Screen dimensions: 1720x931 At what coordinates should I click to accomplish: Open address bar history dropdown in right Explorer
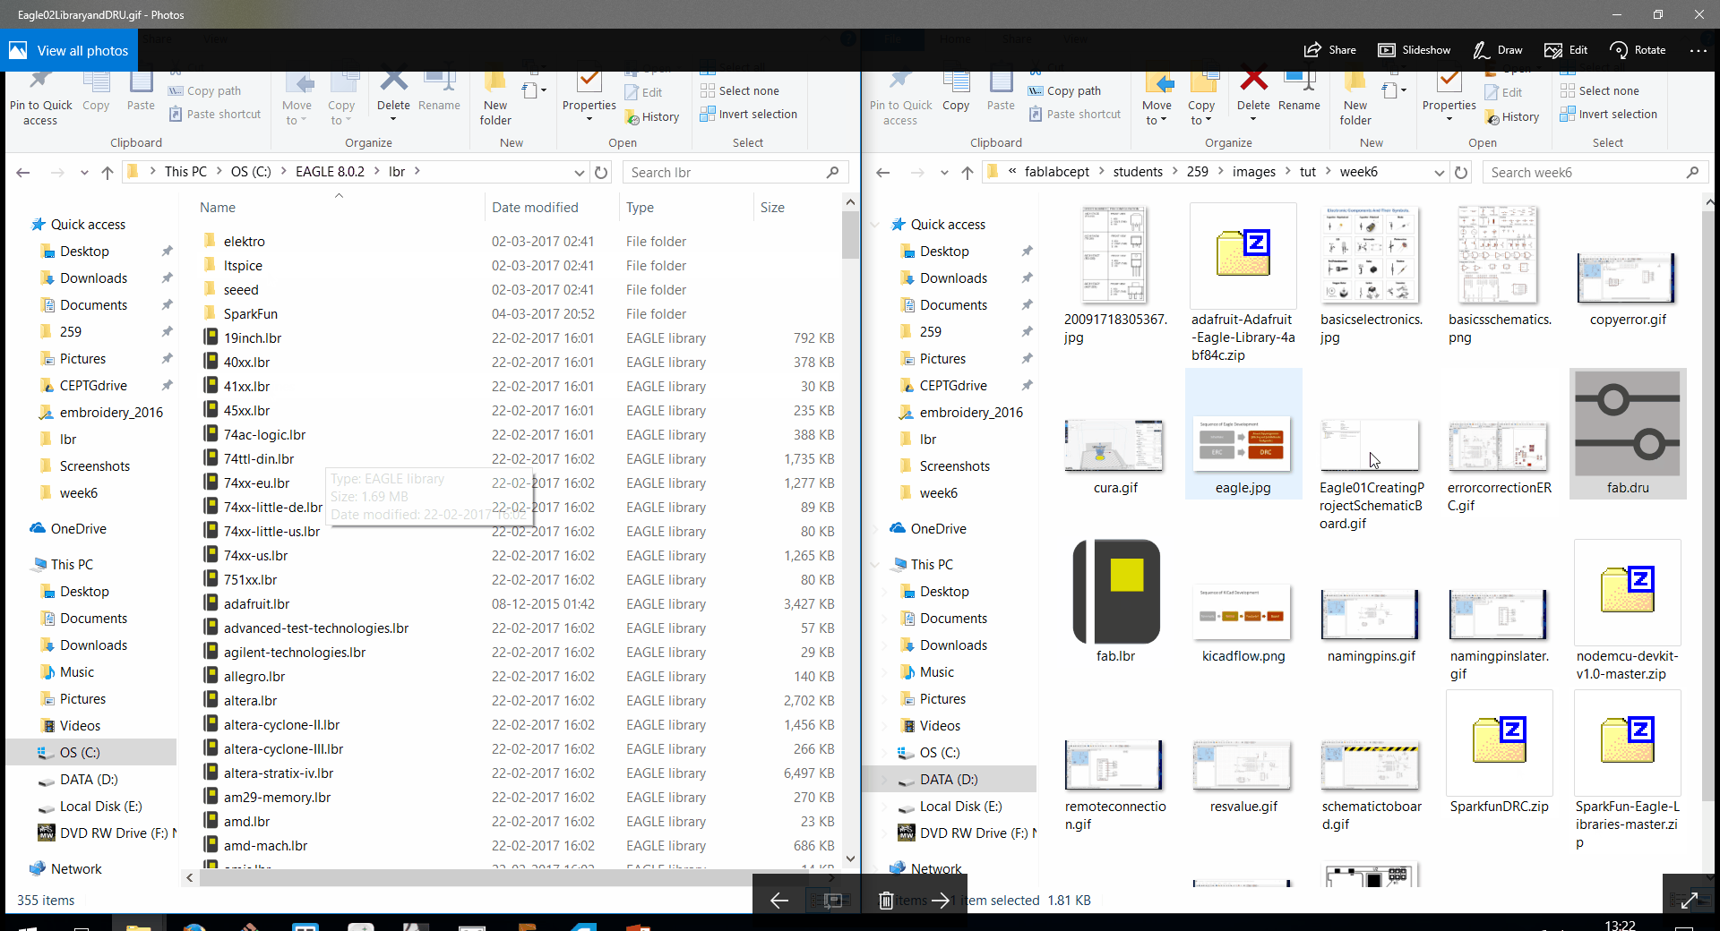(1439, 172)
